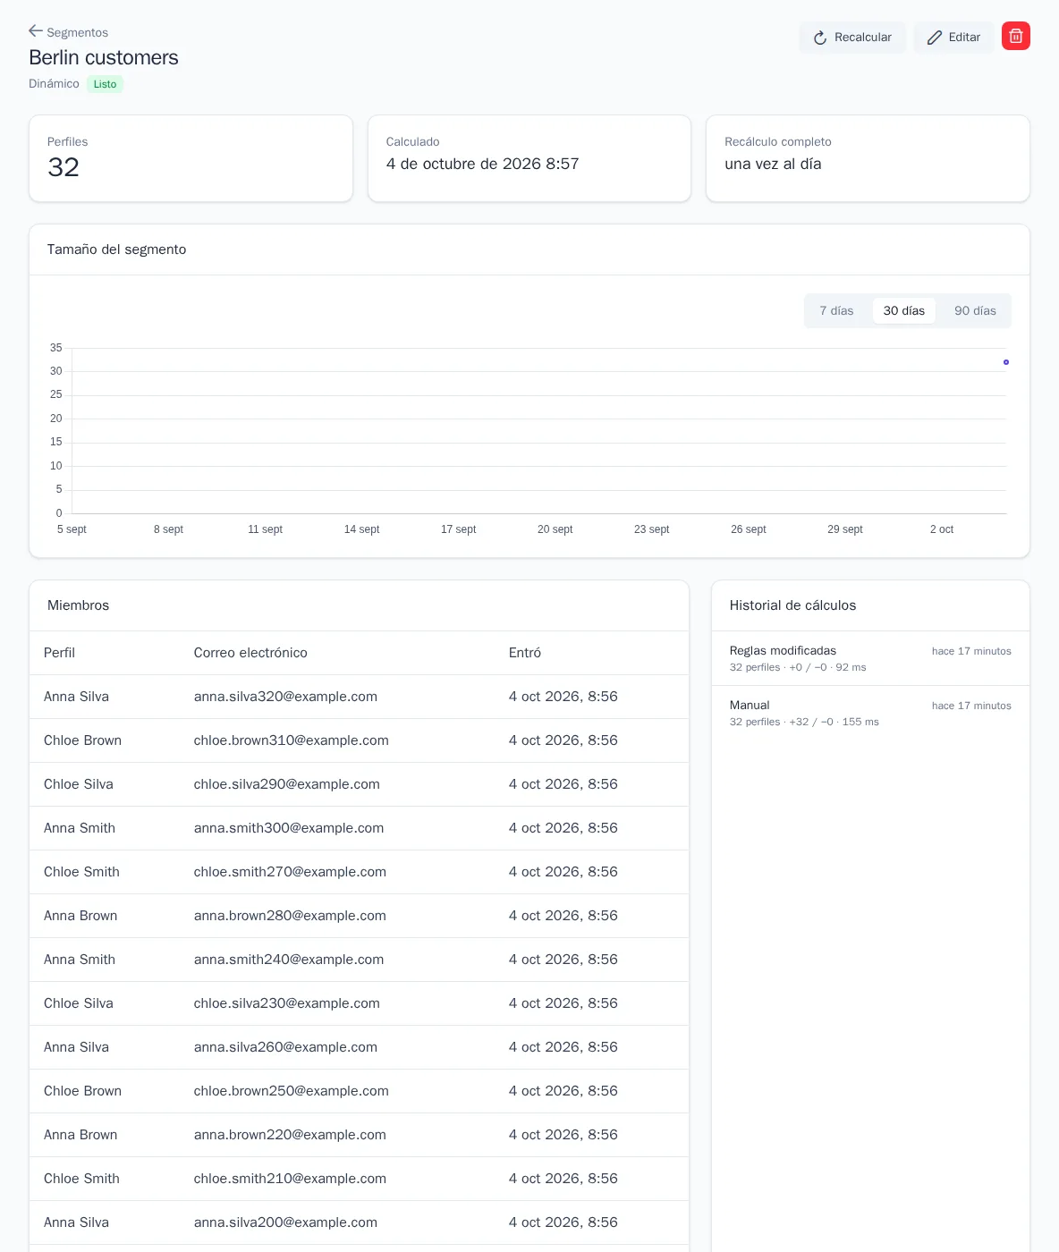The height and width of the screenshot is (1252, 1059).
Task: Click email anna.smith240@example.com
Action: [x=289, y=960]
